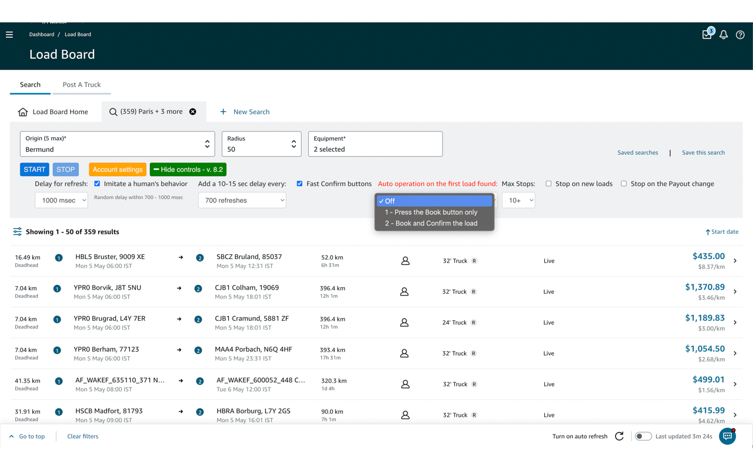Open the Saved searches link
Viewport: 753px width, 471px height.
638,152
